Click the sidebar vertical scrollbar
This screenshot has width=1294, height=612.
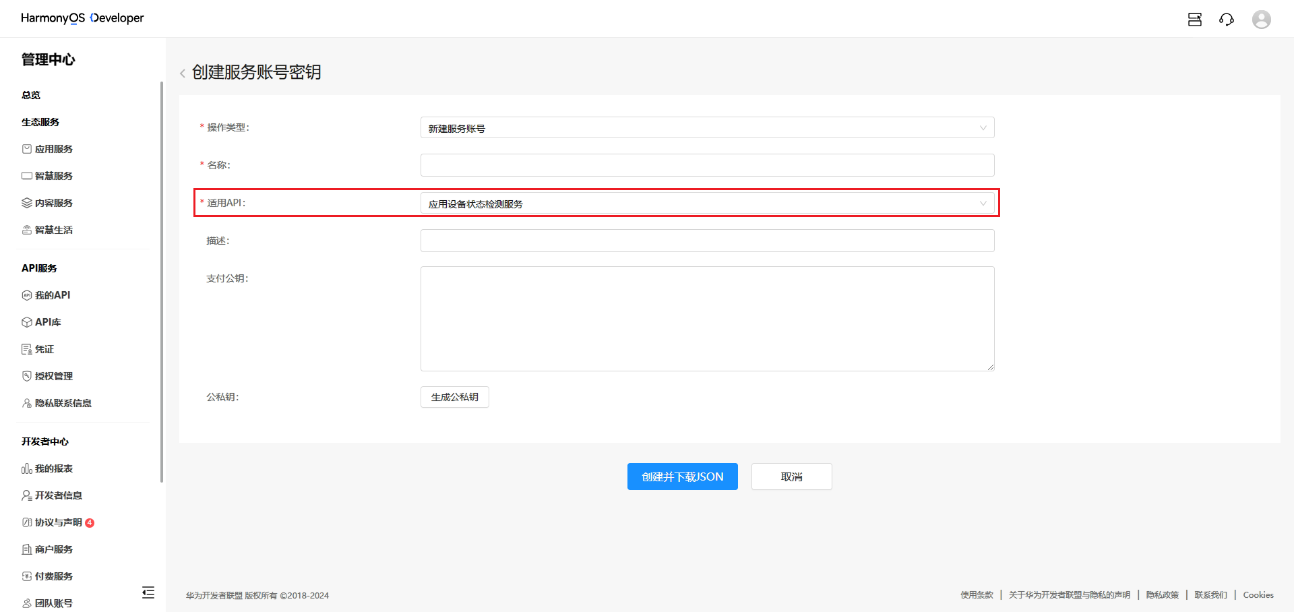(x=162, y=282)
